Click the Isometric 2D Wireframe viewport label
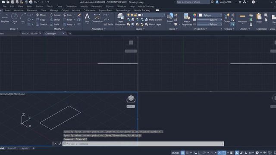 pos(13,94)
